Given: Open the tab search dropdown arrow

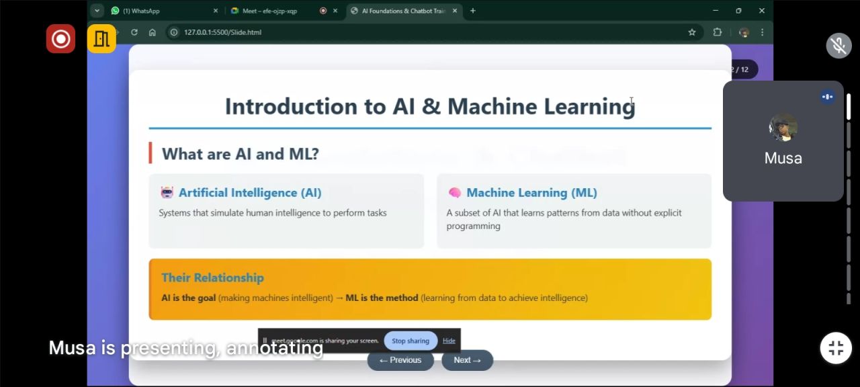Looking at the screenshot, I should click(97, 11).
